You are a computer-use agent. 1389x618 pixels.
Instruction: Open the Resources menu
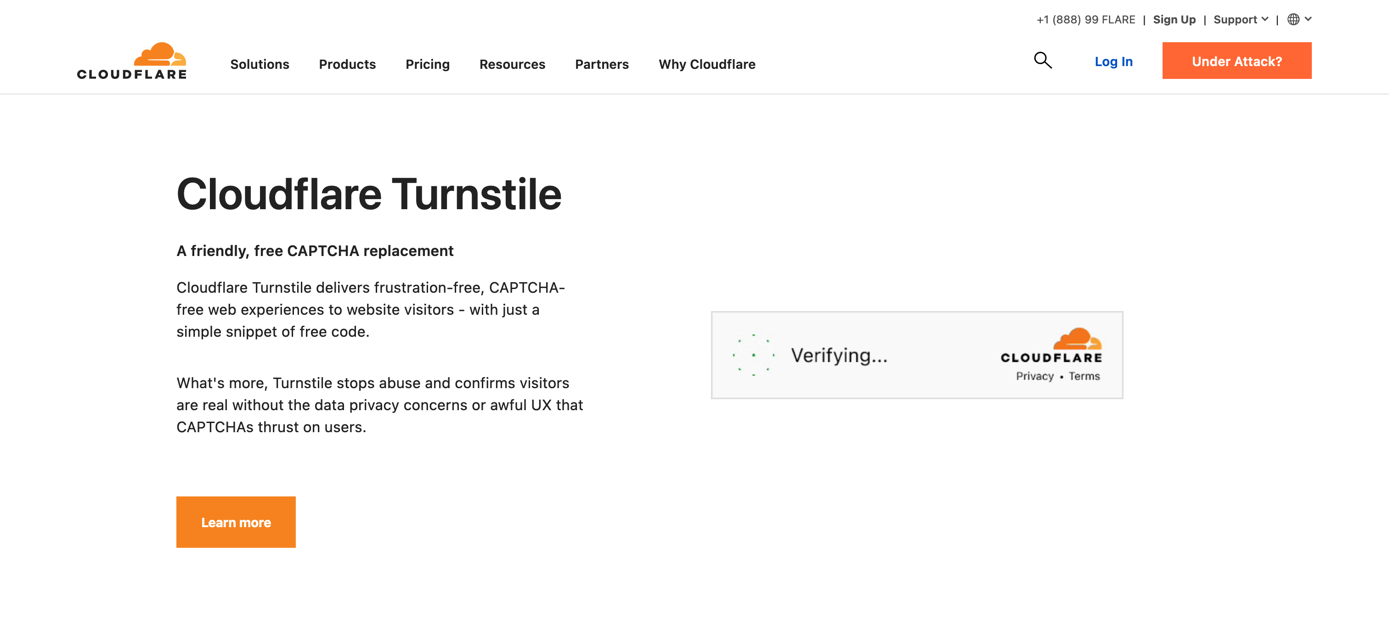[512, 64]
